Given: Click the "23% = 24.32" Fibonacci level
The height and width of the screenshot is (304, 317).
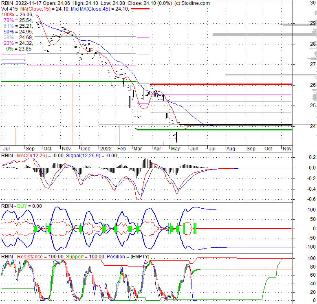Looking at the screenshot, I should pos(18,43).
